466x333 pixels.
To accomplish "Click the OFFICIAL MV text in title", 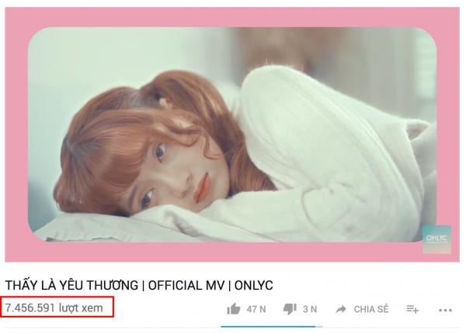I will point(186,285).
